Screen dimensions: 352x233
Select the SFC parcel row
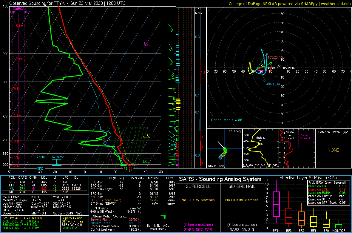pyautogui.click(x=44, y=182)
